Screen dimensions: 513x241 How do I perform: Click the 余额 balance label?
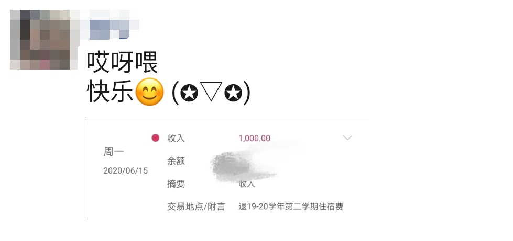coord(176,161)
